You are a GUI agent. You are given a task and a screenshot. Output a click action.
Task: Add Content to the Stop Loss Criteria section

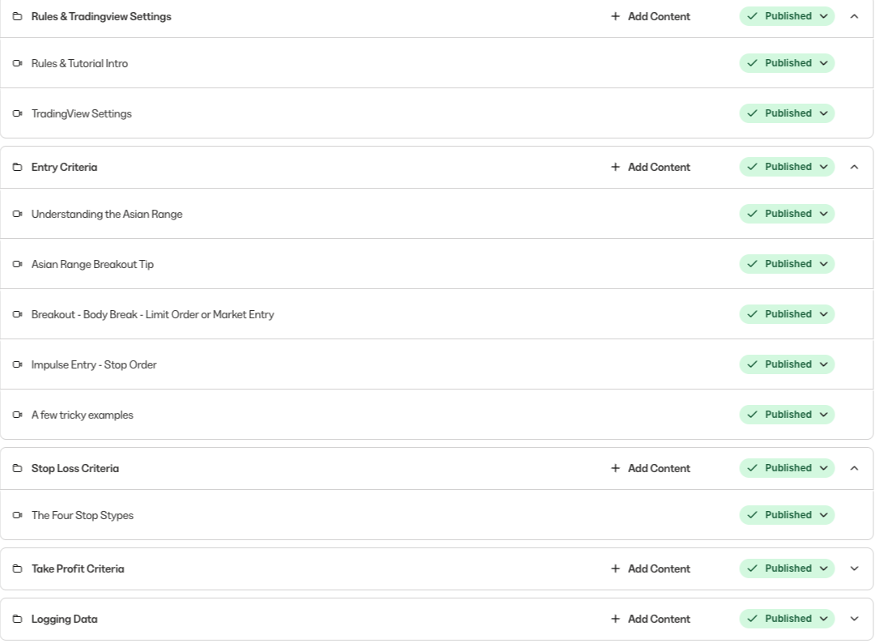651,468
